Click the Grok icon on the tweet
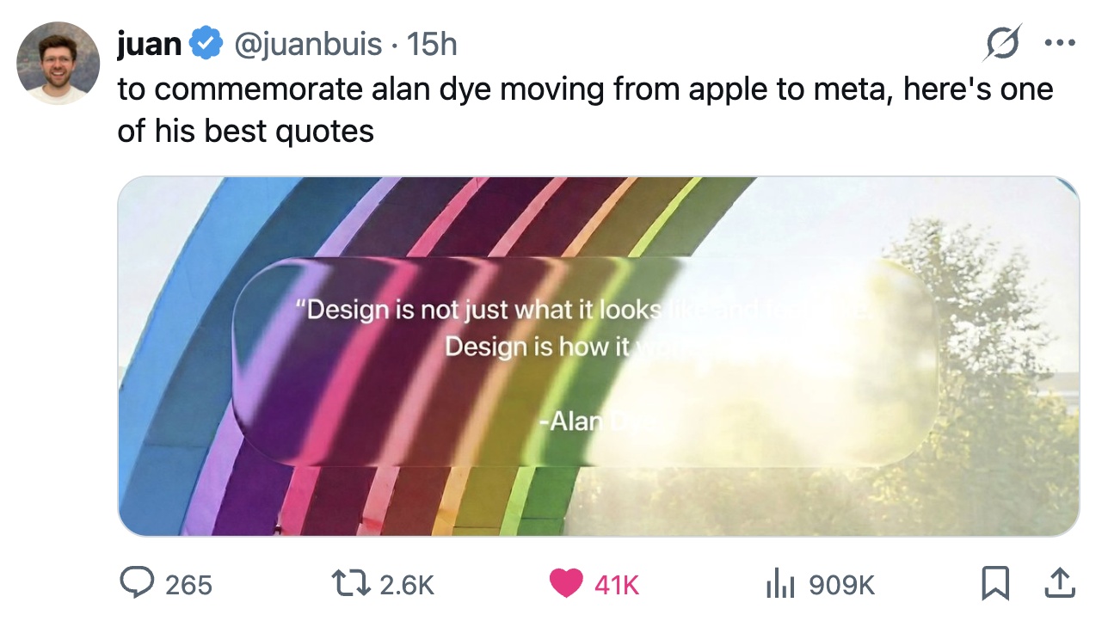 click(1002, 43)
